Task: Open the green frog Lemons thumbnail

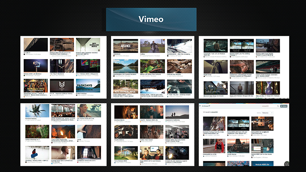Action: (153, 66)
